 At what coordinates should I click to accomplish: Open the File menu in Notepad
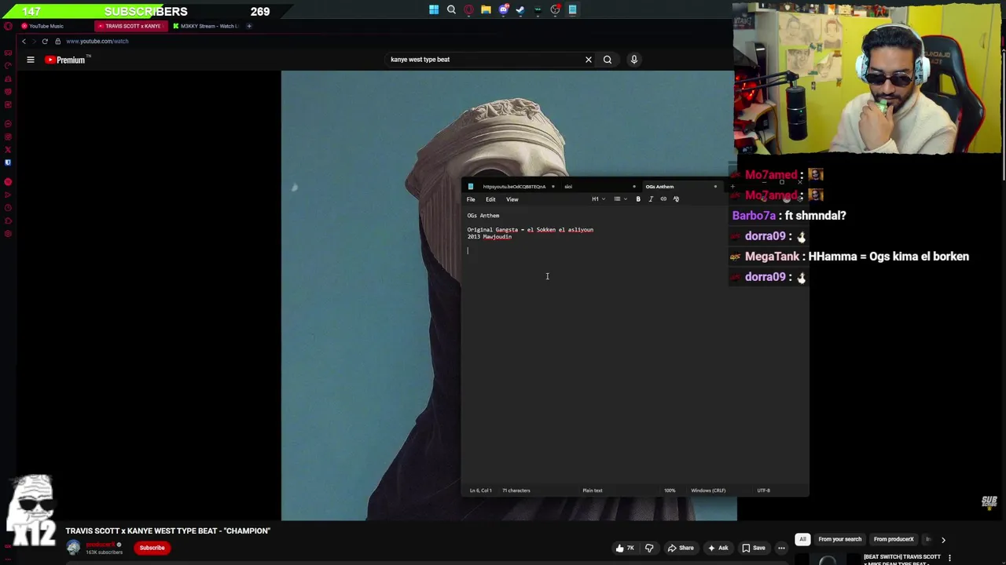(471, 199)
